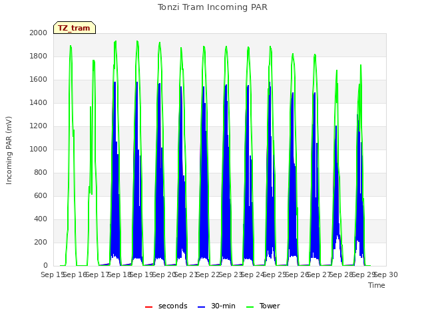The width and height of the screenshot is (426, 319).
Task: Click the 1600 y-axis tick label
Action: point(39,80)
